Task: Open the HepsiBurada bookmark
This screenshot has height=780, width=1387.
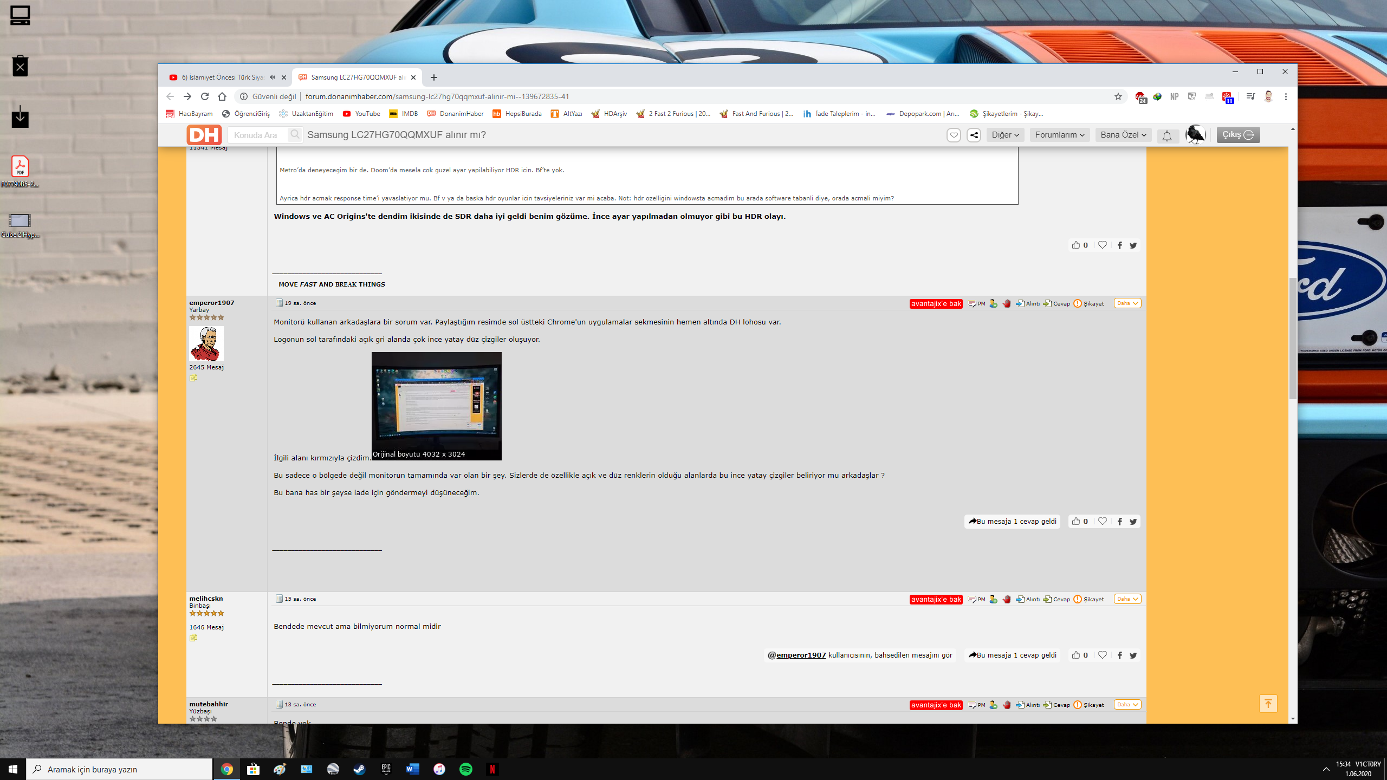Action: [517, 114]
